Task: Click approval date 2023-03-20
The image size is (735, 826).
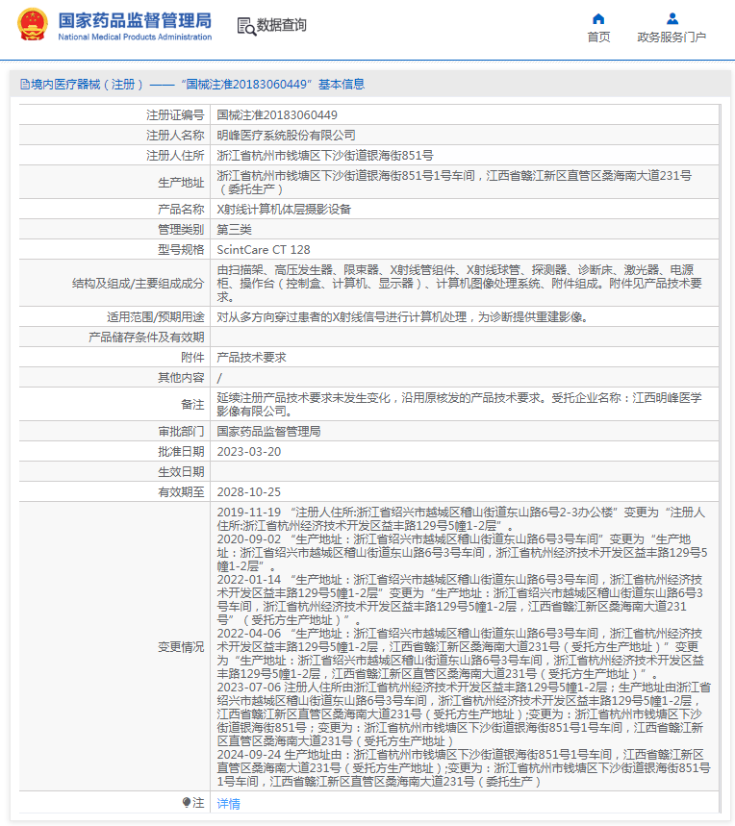Action: 249,452
